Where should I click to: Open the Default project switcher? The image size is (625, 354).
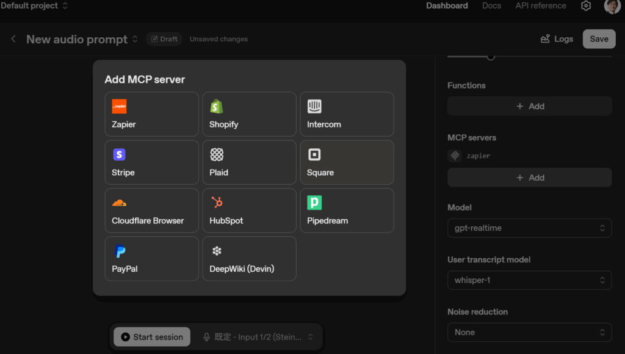point(34,6)
